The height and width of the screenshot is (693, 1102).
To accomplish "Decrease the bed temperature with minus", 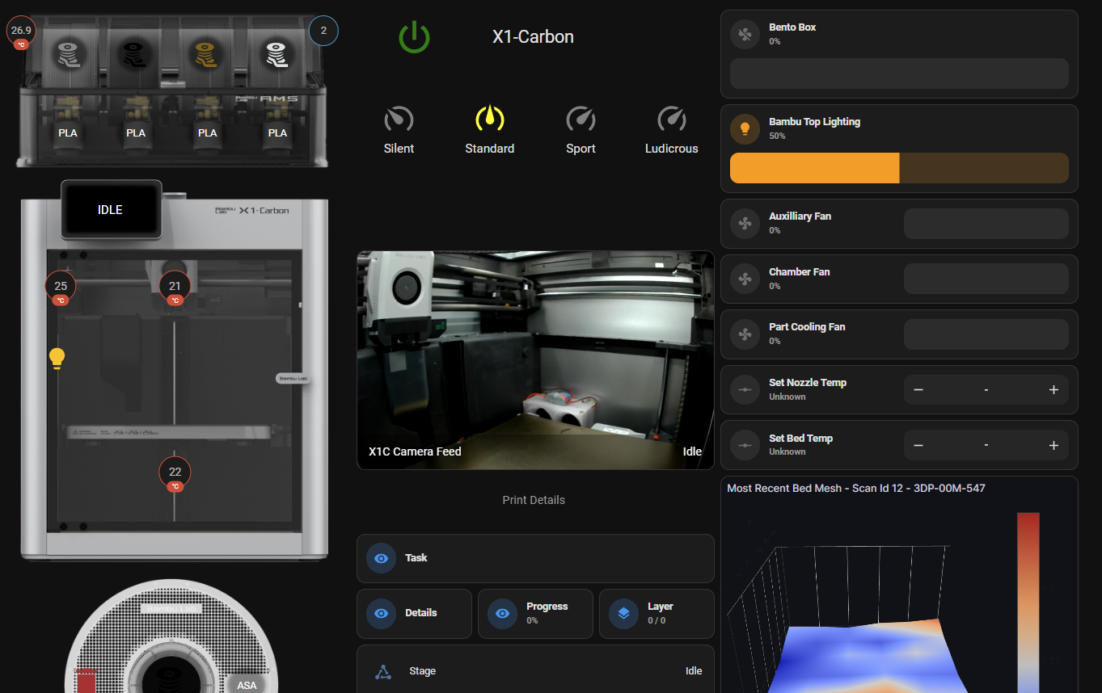I will click(918, 445).
